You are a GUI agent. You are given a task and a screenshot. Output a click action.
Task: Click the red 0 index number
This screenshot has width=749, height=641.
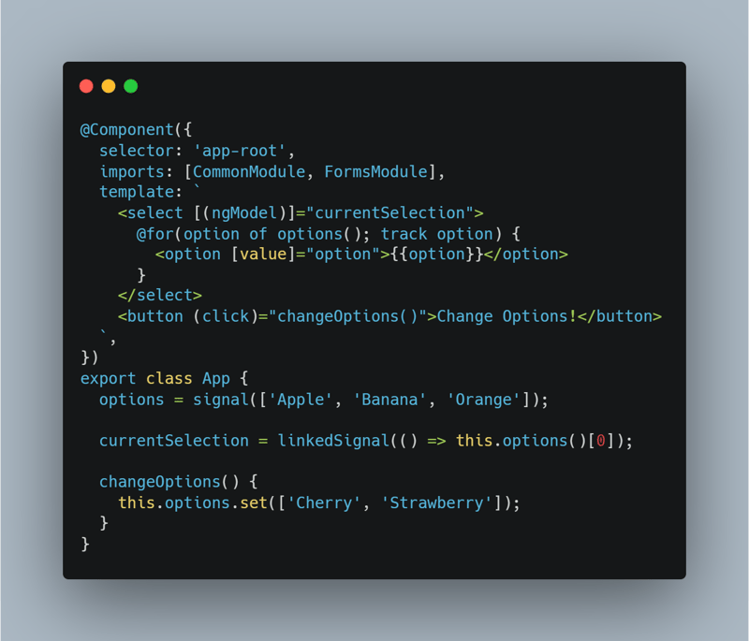point(601,441)
